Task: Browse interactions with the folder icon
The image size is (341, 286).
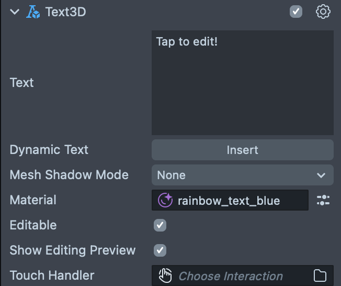Action: [x=320, y=276]
